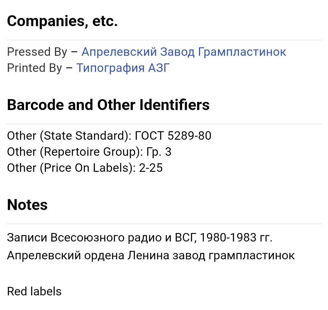Select the "Гр. 3" repertoire group value

click(x=159, y=152)
